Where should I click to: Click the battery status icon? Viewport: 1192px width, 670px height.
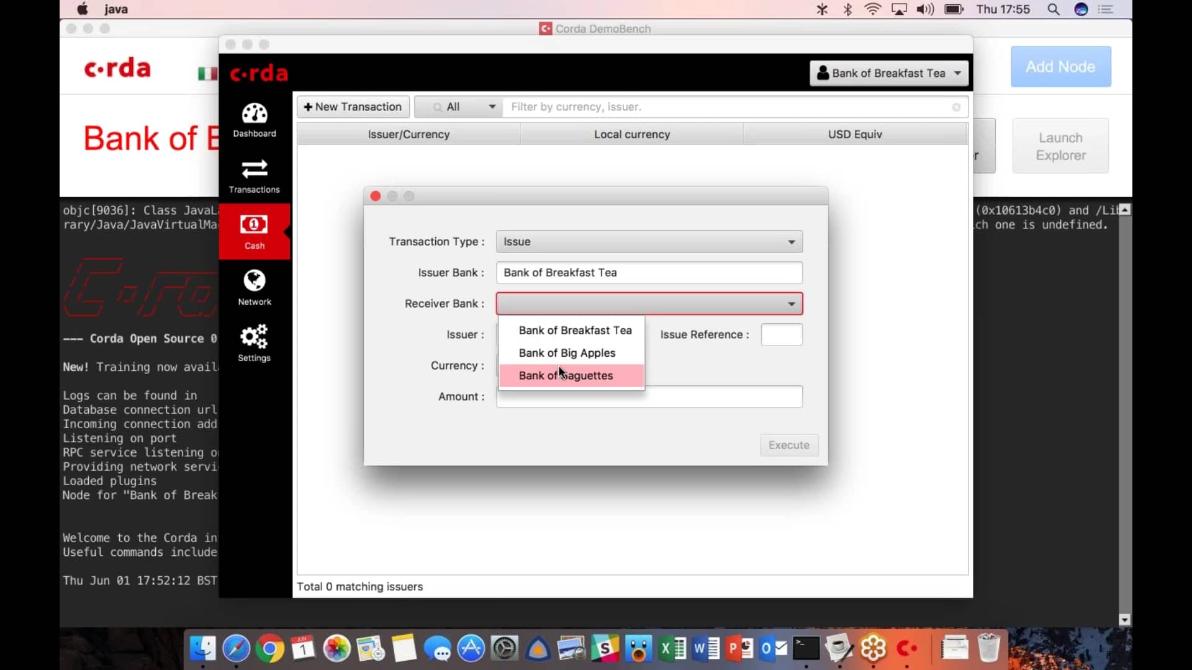click(954, 9)
